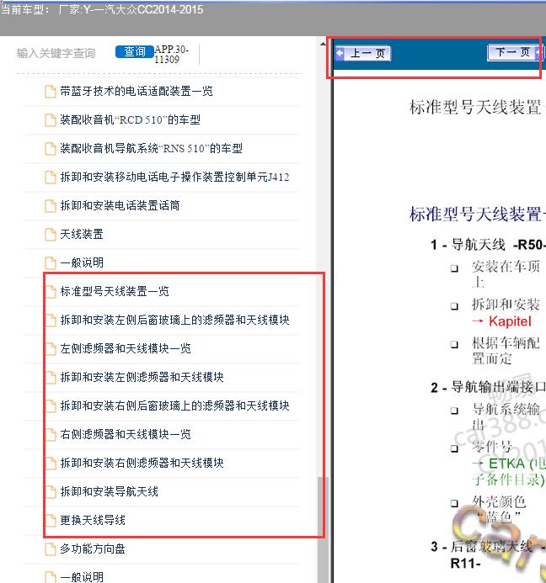Screen dimensions: 546x583
Task: Open 拆卸和安装电话装置话筒 entry
Action: click(120, 205)
